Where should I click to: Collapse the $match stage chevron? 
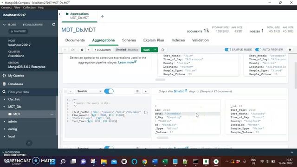71,91
